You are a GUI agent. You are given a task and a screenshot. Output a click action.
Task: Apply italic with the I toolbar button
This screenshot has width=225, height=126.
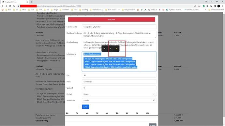[111, 49]
